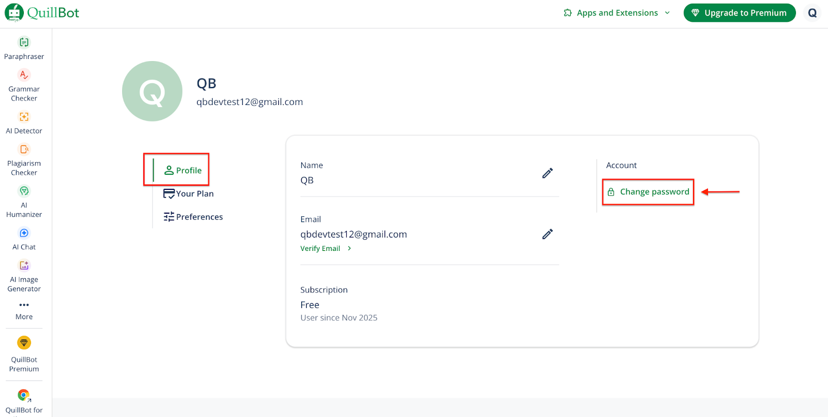Open the account avatar menu at top right
Image resolution: width=828 pixels, height=417 pixels.
812,13
